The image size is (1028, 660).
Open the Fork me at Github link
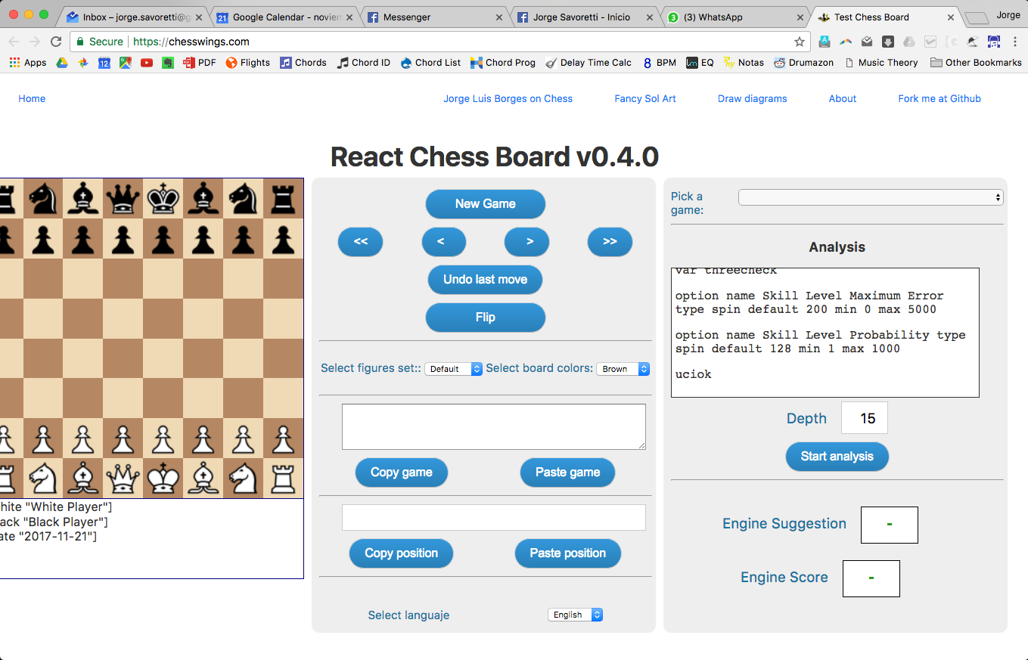pyautogui.click(x=939, y=98)
